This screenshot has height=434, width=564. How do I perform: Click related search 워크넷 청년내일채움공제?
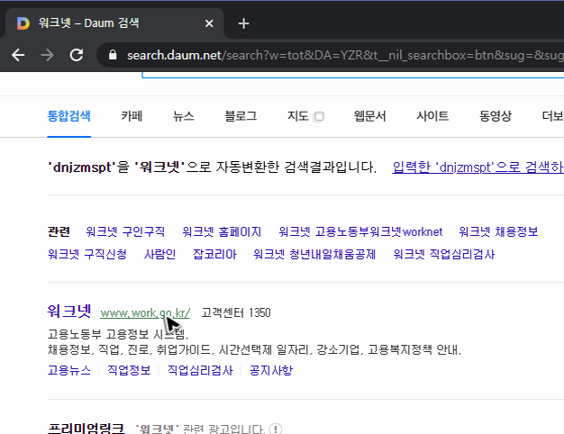tap(314, 254)
